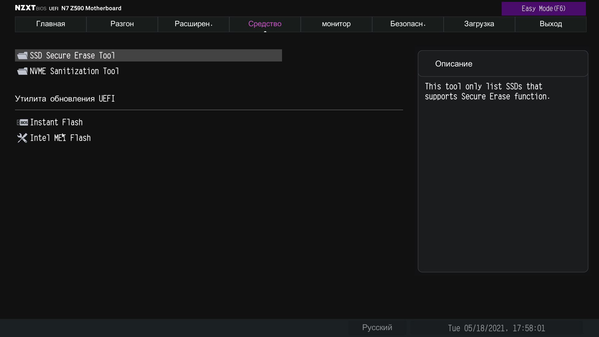Click the folder icon beside SSD Secure Erase Tool
The image size is (599, 337).
point(22,56)
